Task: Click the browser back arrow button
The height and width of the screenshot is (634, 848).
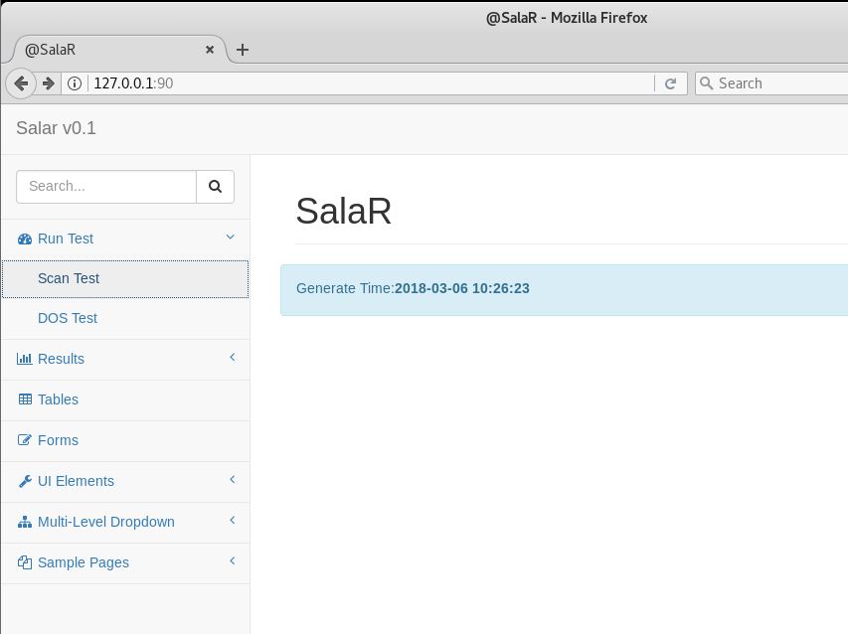Action: [21, 83]
